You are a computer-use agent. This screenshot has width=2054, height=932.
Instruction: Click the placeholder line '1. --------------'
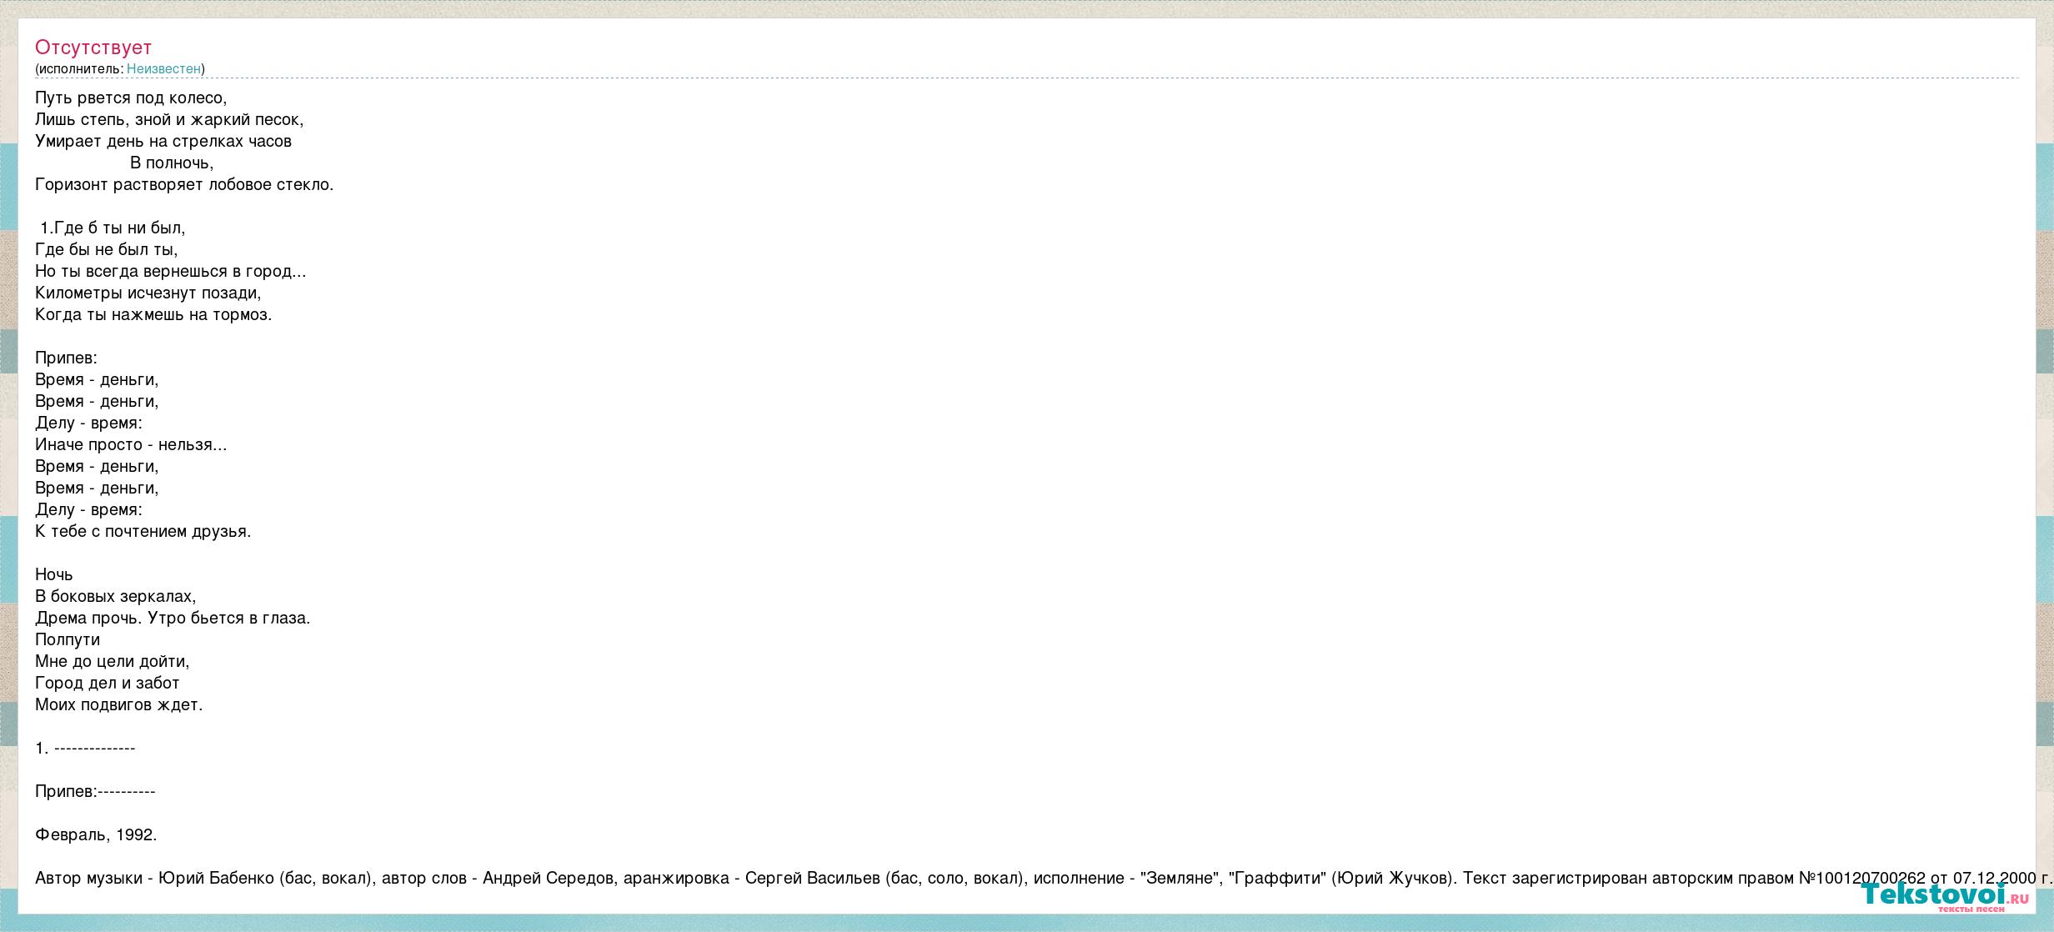[85, 748]
